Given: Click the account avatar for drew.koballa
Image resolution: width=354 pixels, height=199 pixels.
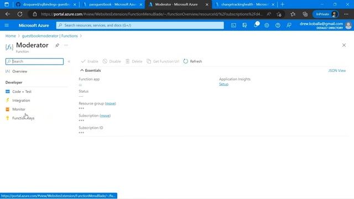Looking at the screenshot, I should click(348, 25).
